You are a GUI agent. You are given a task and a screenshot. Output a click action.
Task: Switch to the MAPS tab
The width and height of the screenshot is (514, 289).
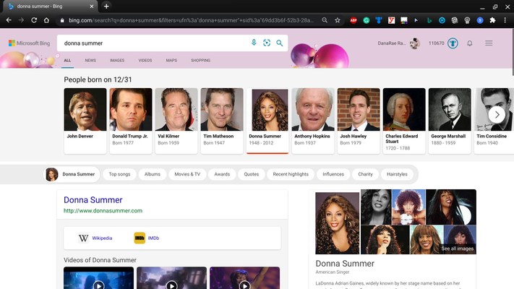171,60
